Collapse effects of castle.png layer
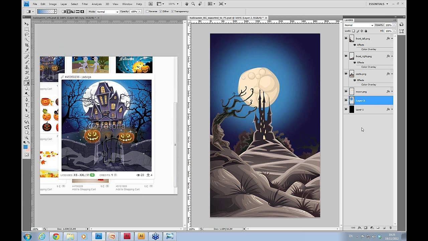 (x=392, y=74)
